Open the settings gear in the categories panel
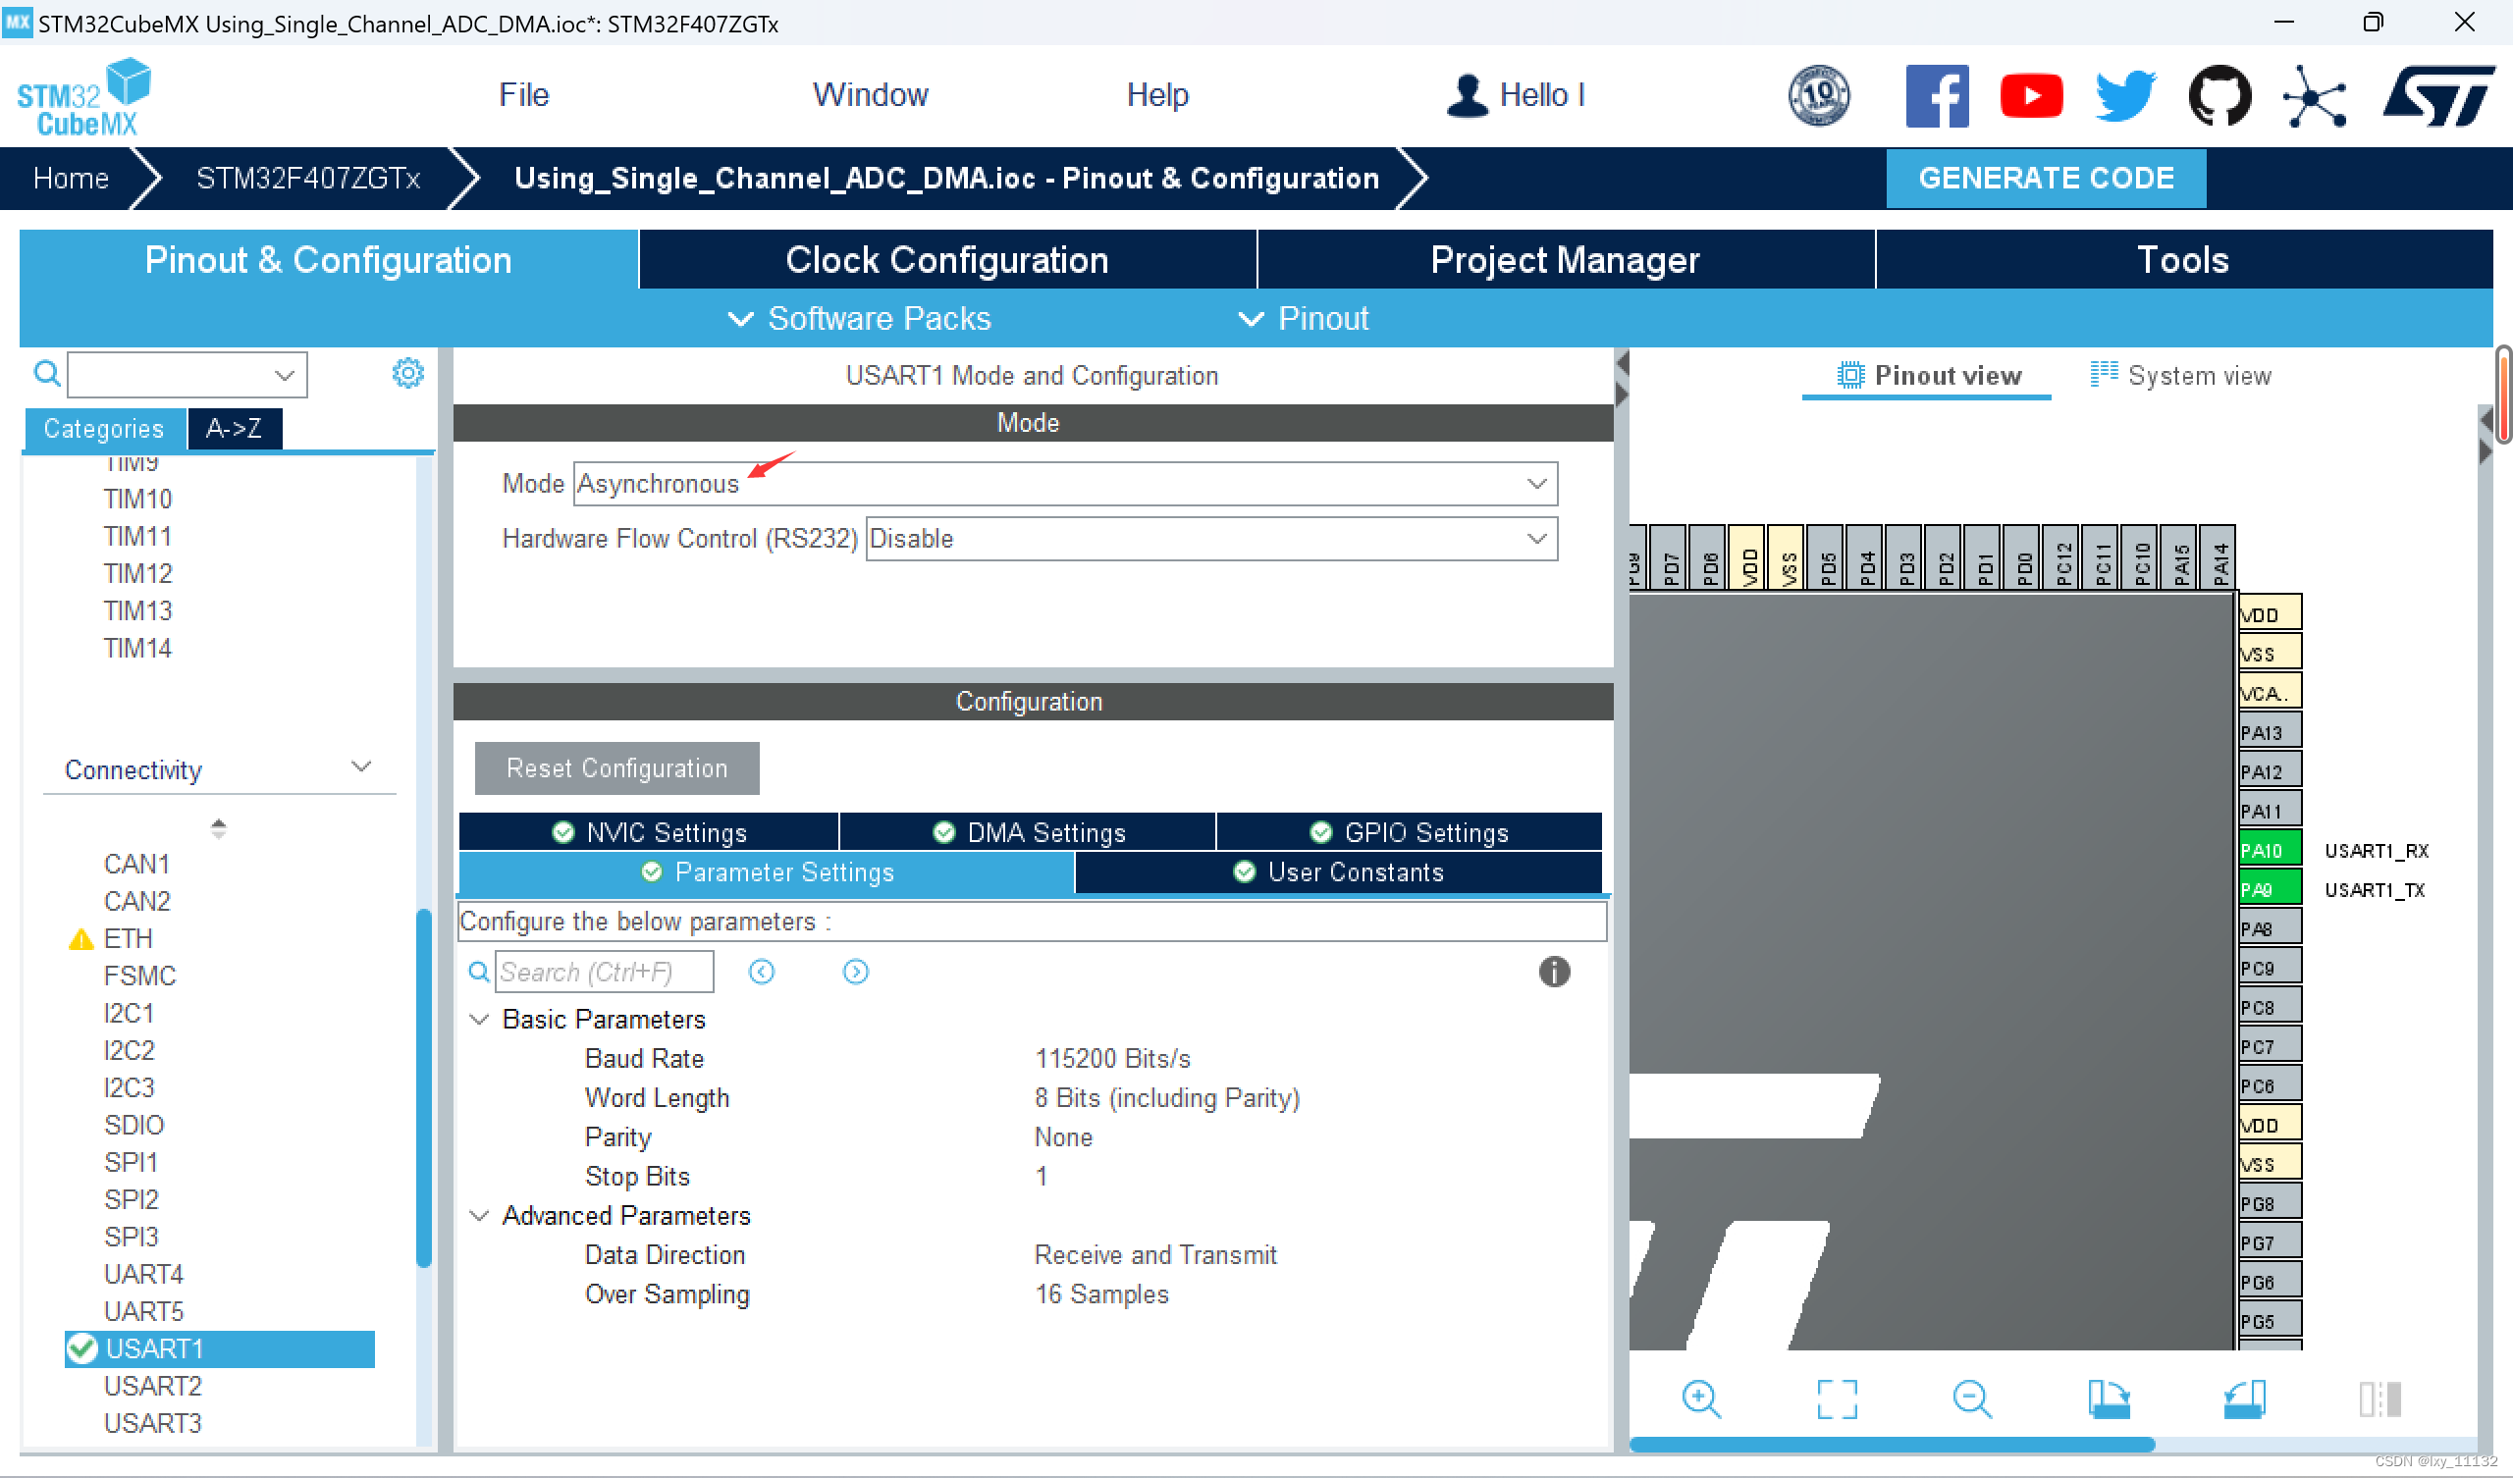This screenshot has width=2513, height=1478. click(x=407, y=373)
